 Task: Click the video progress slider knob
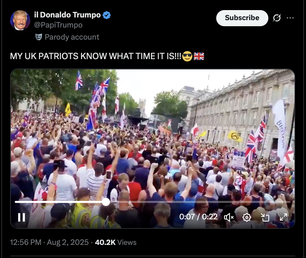[106, 202]
